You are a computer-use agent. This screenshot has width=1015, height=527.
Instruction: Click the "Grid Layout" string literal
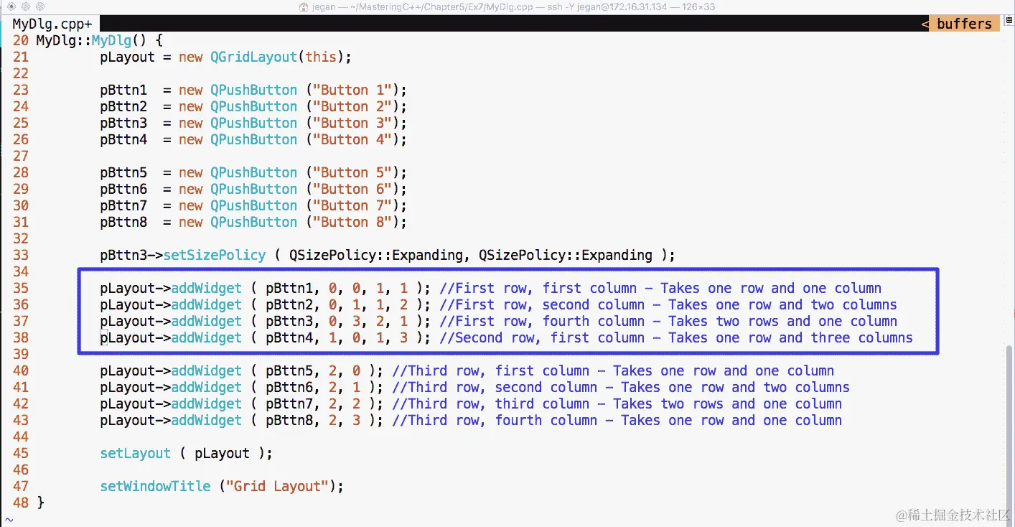point(278,486)
